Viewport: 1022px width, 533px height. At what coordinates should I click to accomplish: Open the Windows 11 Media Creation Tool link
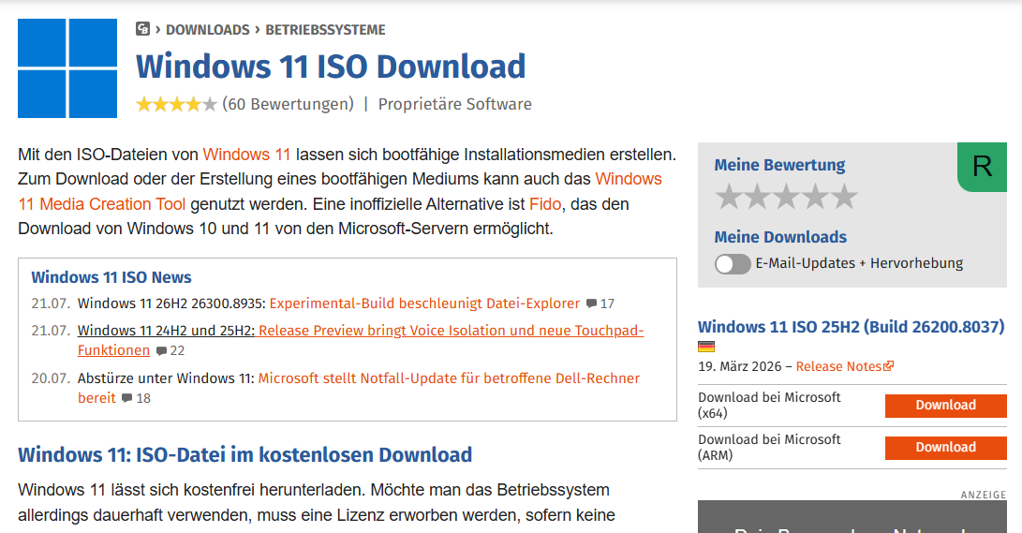click(x=102, y=204)
